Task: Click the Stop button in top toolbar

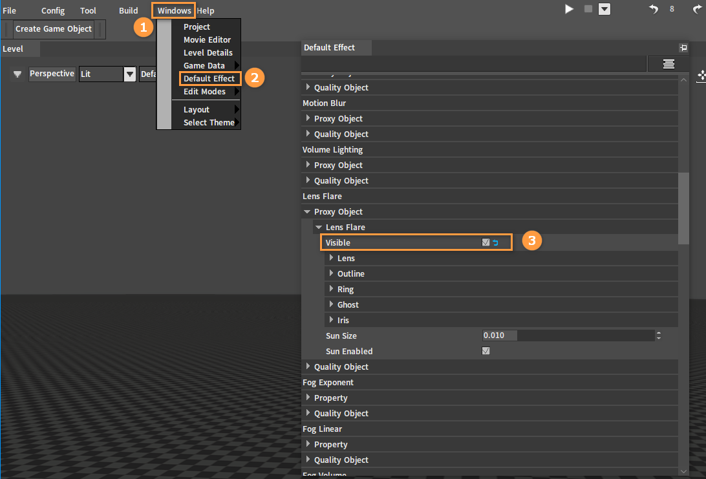Action: [x=588, y=9]
